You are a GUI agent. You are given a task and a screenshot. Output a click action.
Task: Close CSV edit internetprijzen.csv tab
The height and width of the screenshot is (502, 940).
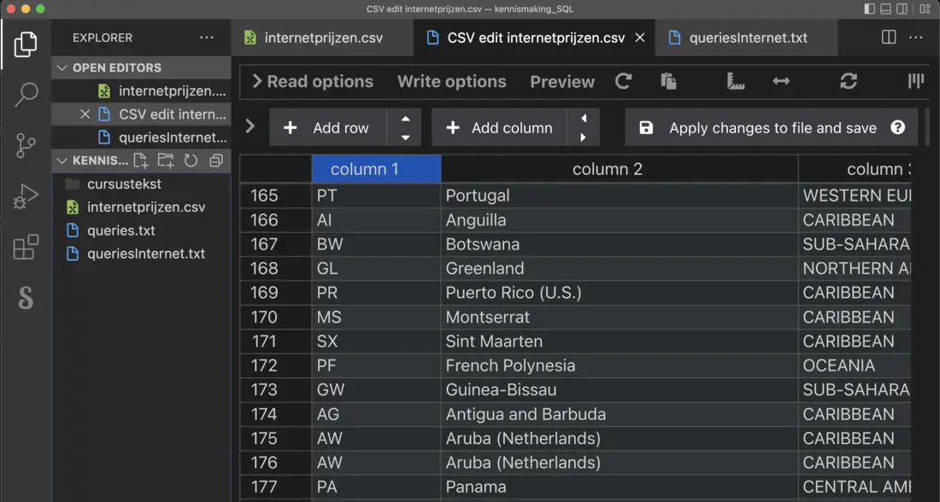(x=640, y=38)
